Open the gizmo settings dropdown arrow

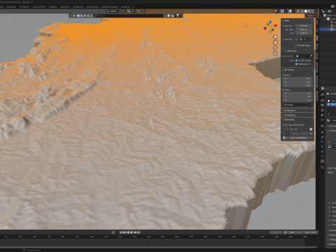coord(286,11)
